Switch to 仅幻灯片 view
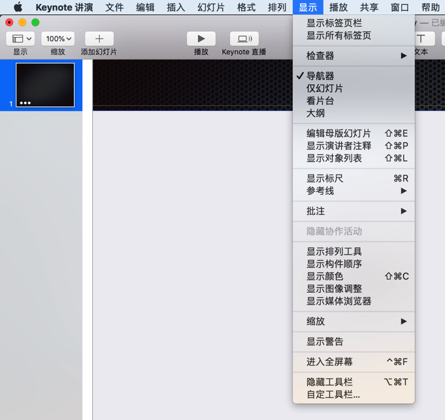The width and height of the screenshot is (445, 420). (354, 88)
